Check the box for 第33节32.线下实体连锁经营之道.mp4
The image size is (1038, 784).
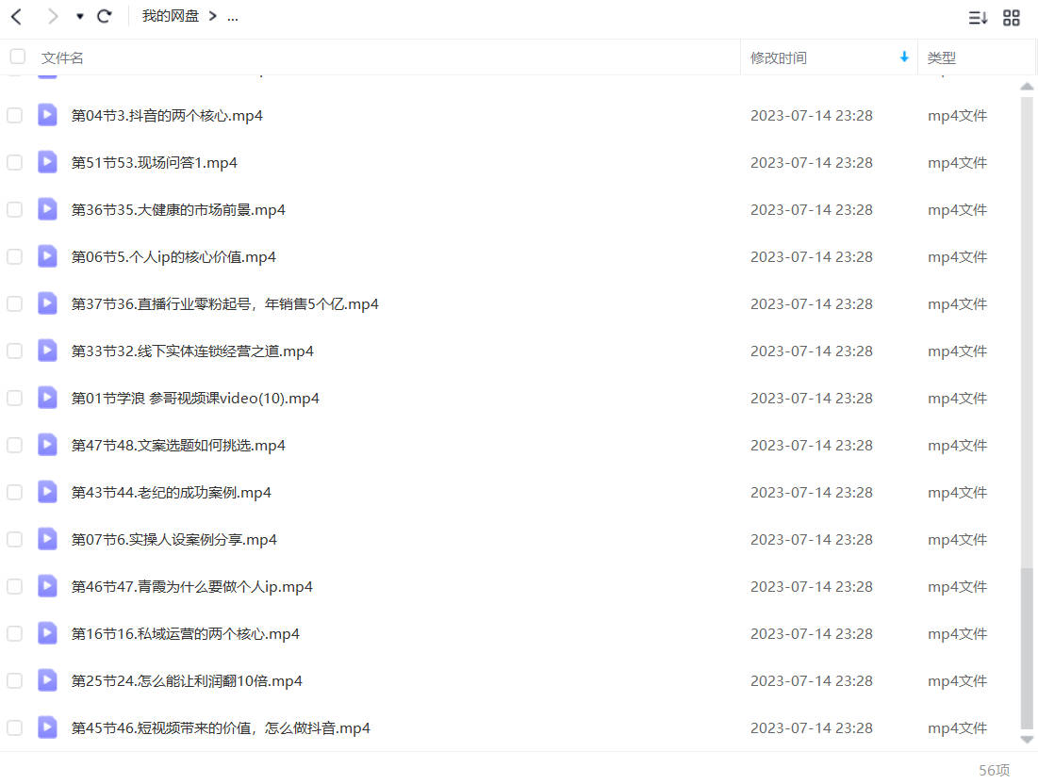pyautogui.click(x=14, y=351)
